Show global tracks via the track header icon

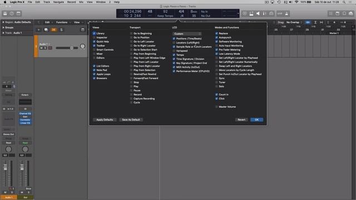point(83,29)
